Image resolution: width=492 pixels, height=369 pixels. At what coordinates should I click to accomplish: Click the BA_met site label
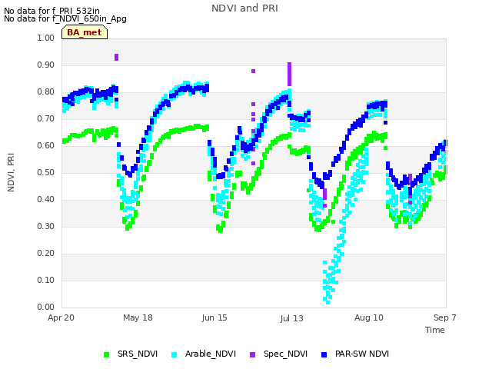click(x=85, y=32)
